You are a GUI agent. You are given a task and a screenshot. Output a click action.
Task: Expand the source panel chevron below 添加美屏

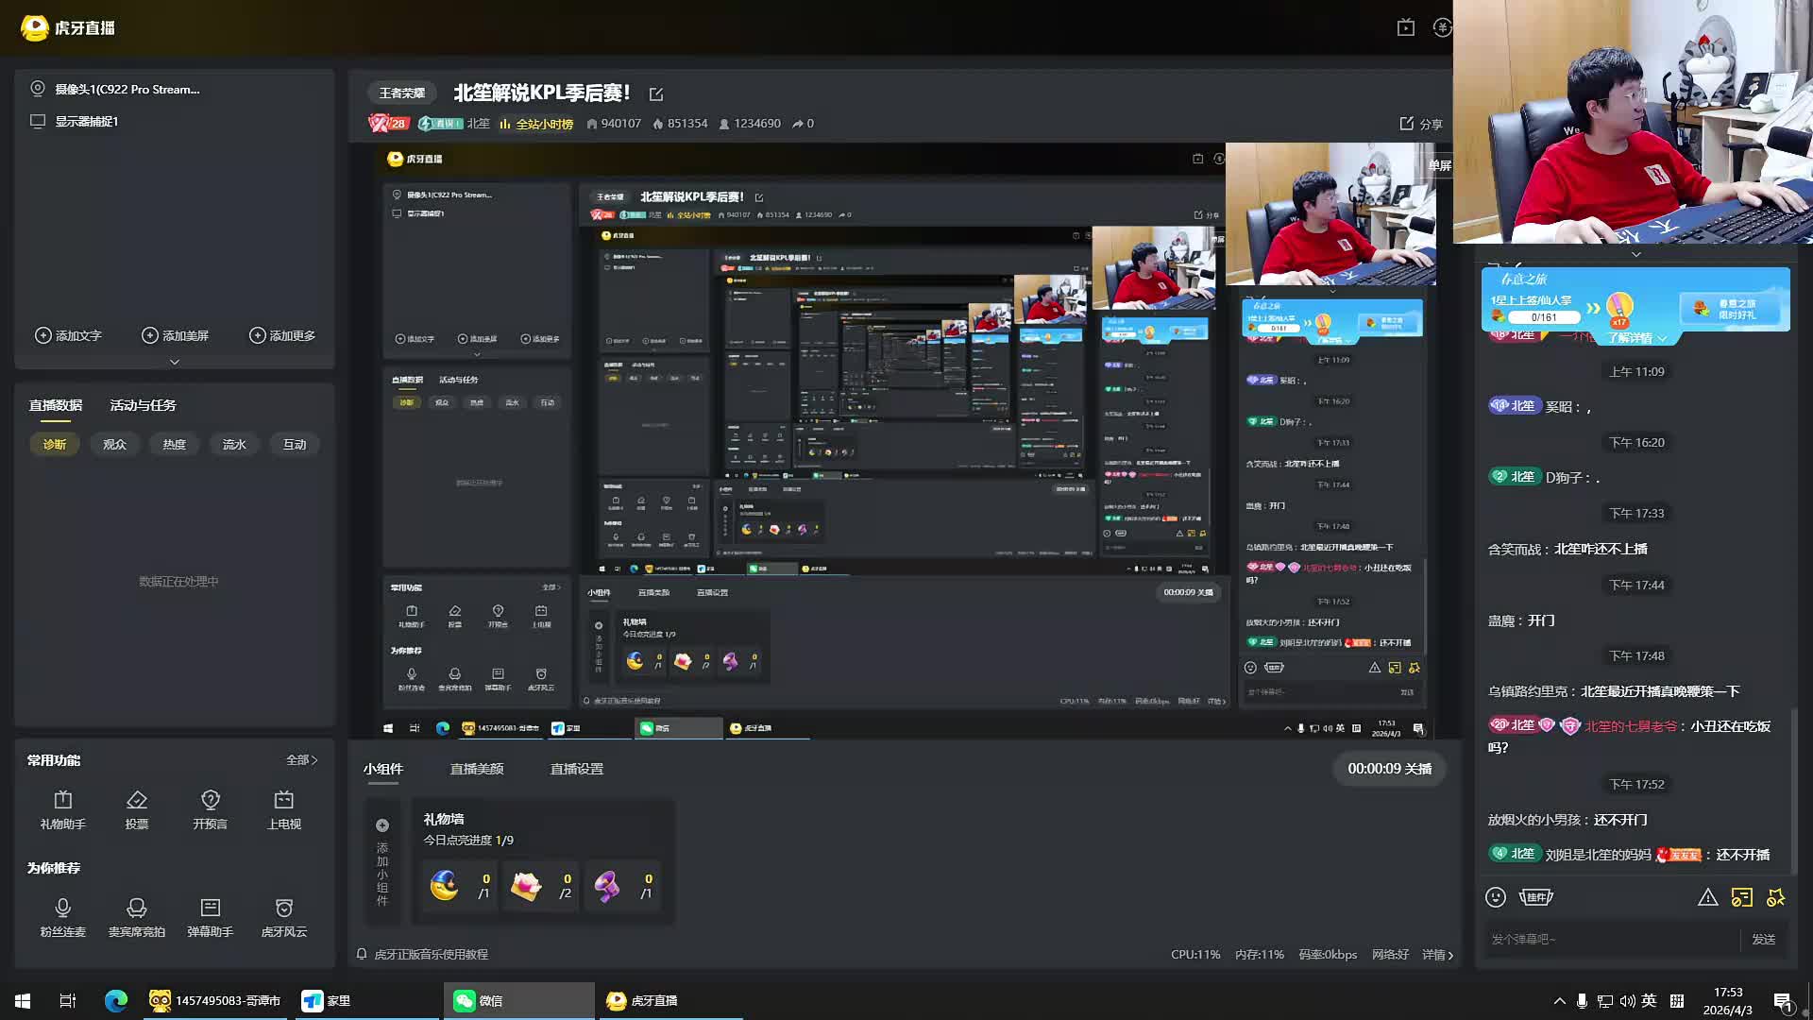[174, 362]
